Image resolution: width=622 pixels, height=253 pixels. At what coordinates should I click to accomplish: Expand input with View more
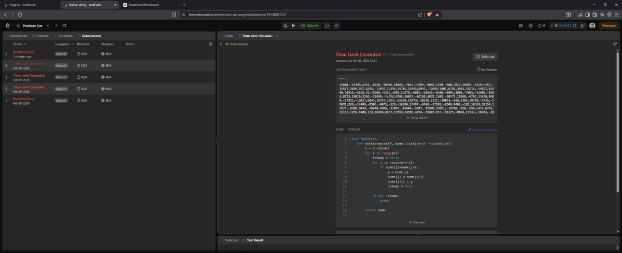416,118
